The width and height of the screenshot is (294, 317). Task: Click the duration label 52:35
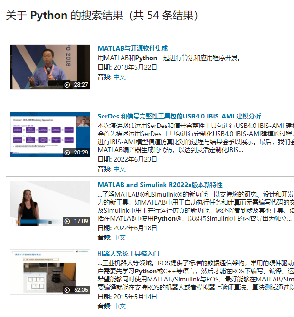pyautogui.click(x=81, y=290)
